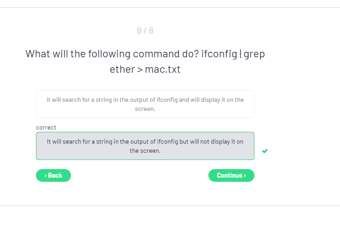Image resolution: width=340 pixels, height=230 pixels.
Task: Go back using the Back button
Action: (53, 175)
